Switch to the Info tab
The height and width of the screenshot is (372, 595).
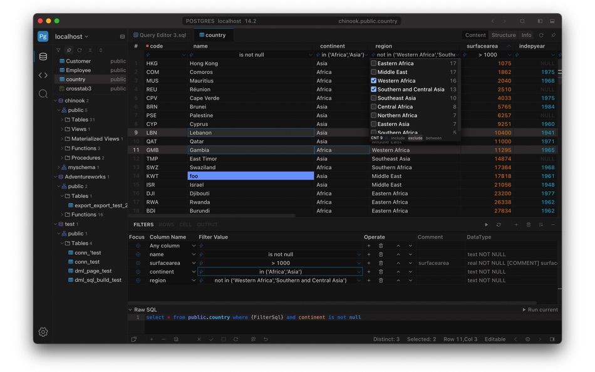526,35
